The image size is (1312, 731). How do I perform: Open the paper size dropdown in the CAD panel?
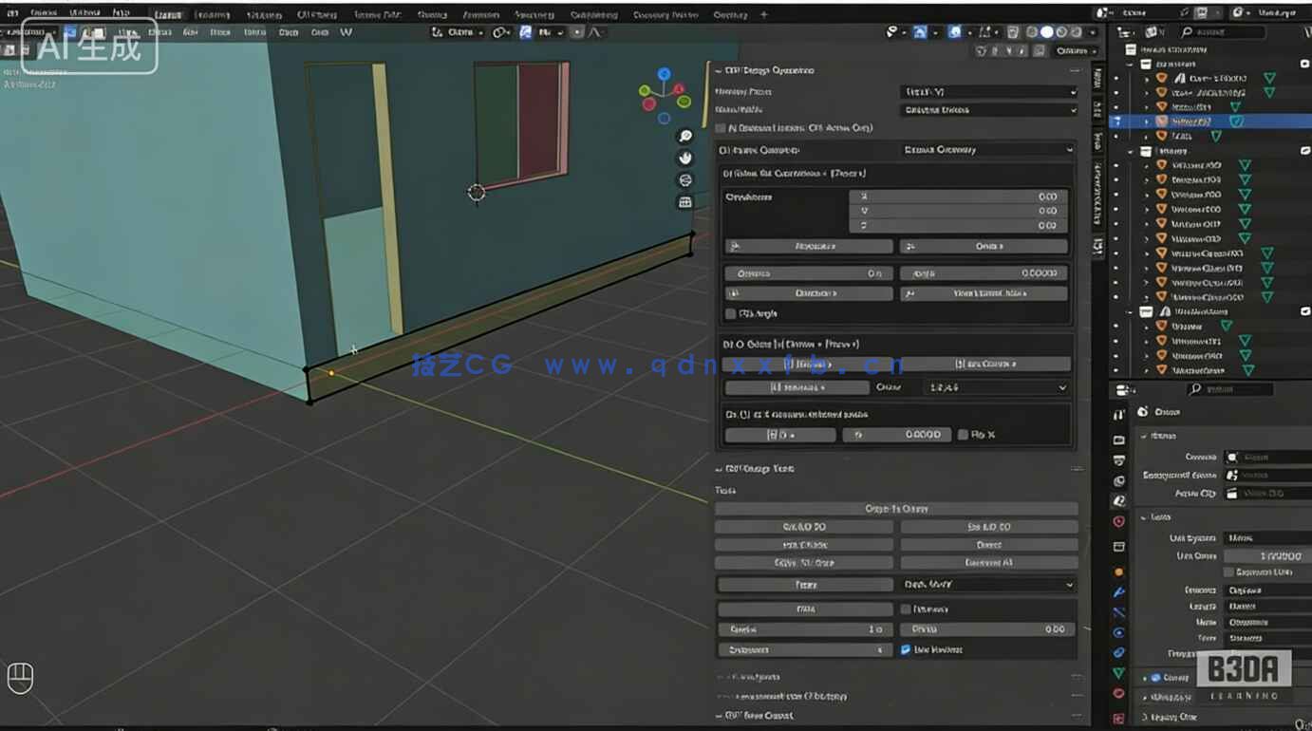coord(995,386)
